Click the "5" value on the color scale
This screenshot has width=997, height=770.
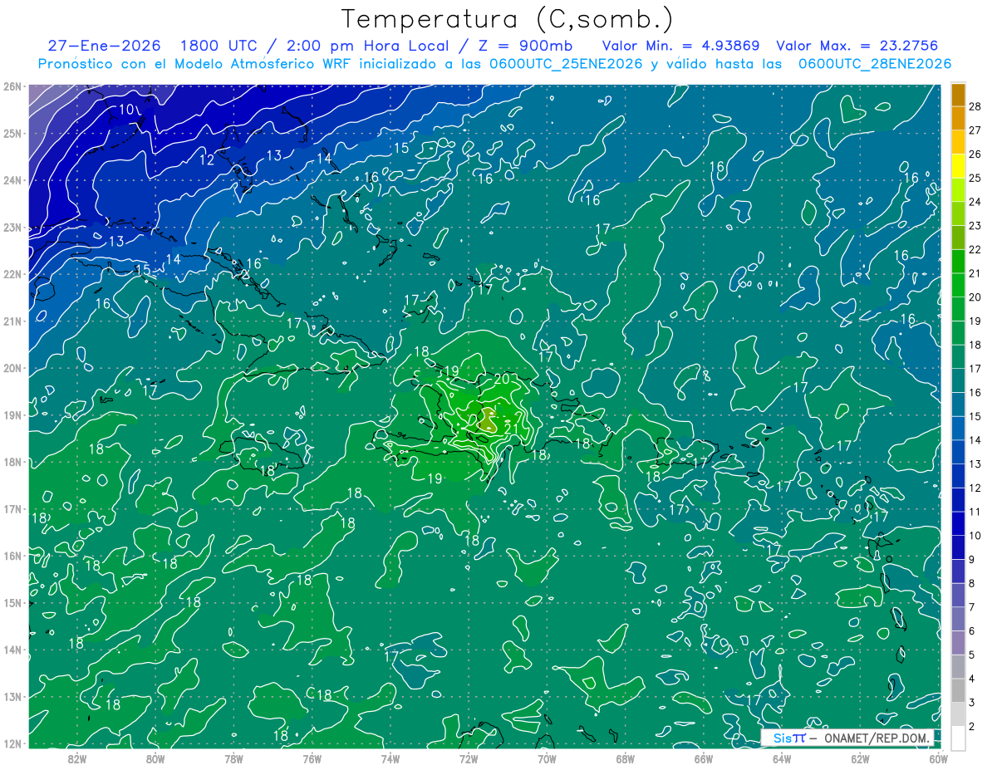(972, 655)
